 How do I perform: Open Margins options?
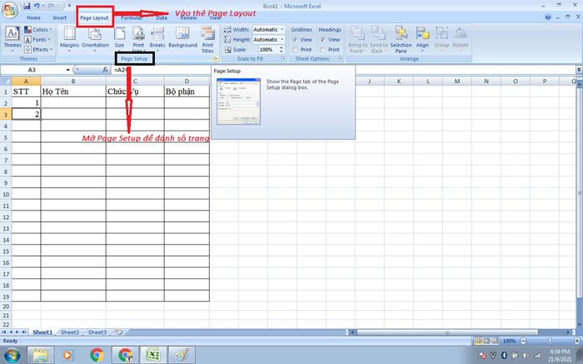(69, 39)
